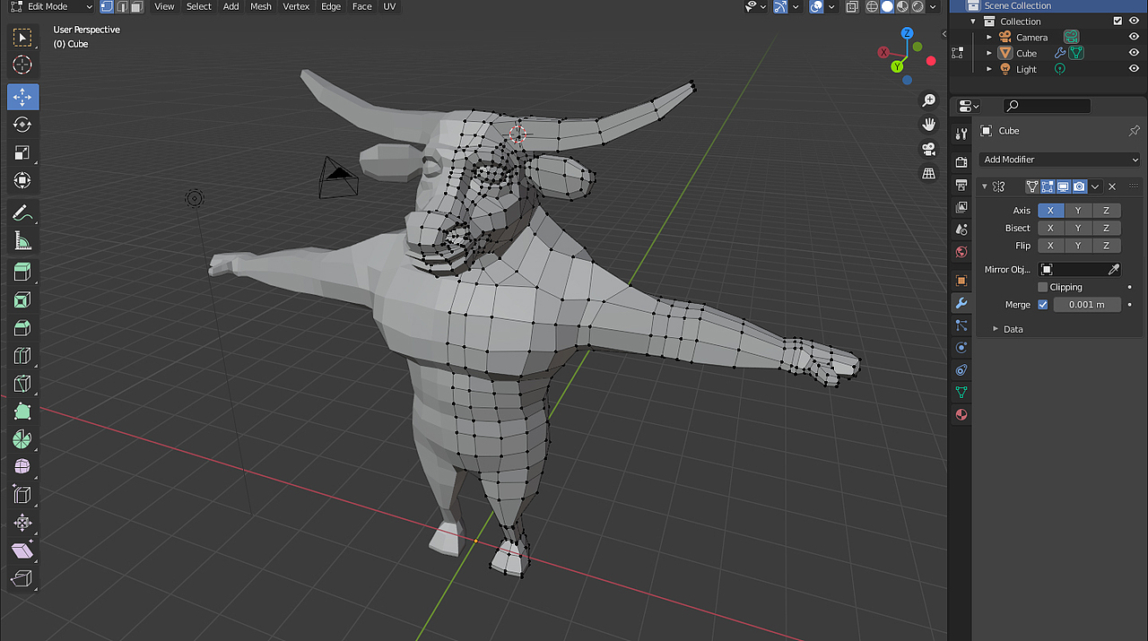Open the Mirror modifier extras dropdown

click(x=1095, y=186)
